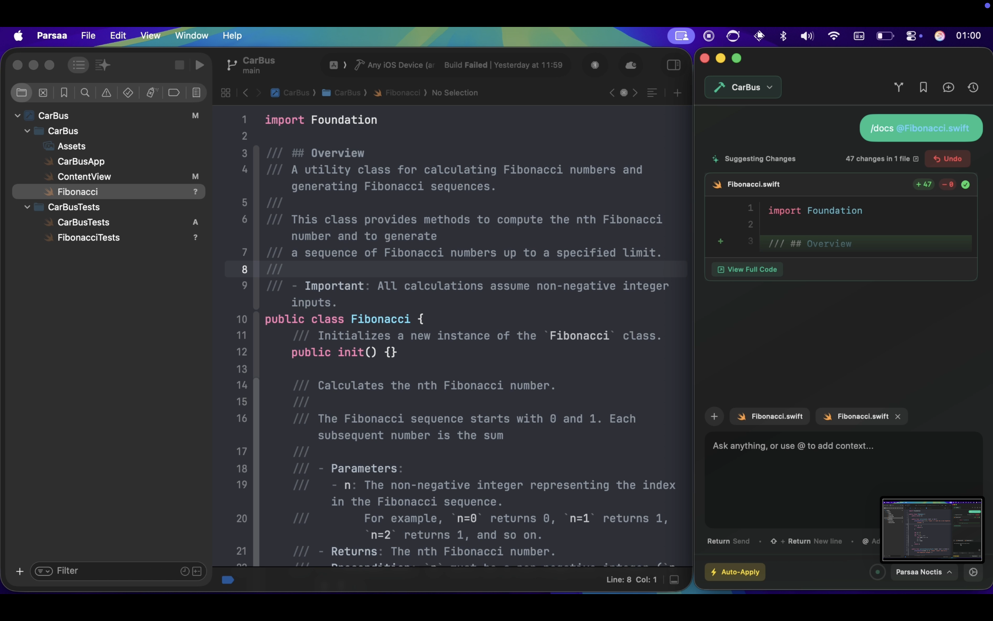Screen dimensions: 993x621
Task: Click the Run play button
Action: coord(200,65)
